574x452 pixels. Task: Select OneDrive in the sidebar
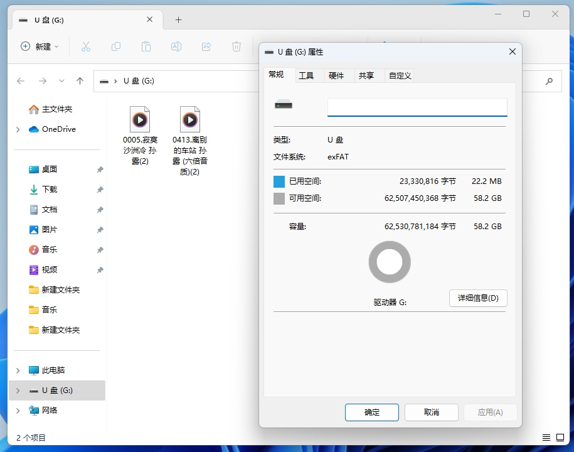coord(52,129)
